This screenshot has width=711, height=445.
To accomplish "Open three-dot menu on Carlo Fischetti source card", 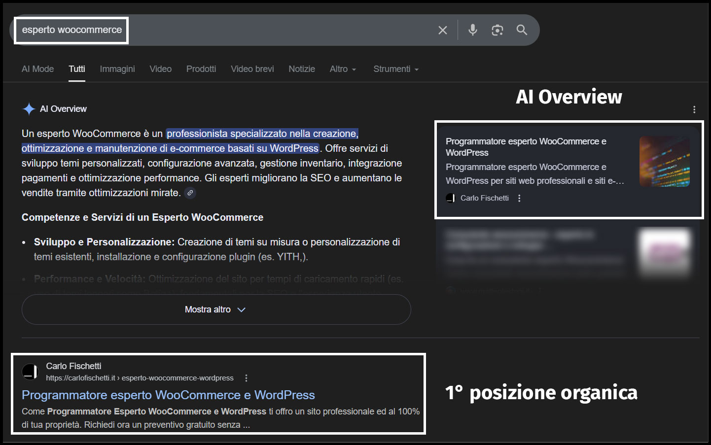I will (519, 198).
